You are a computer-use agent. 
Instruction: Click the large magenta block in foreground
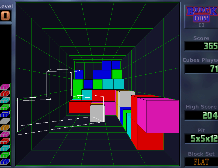click(162, 116)
